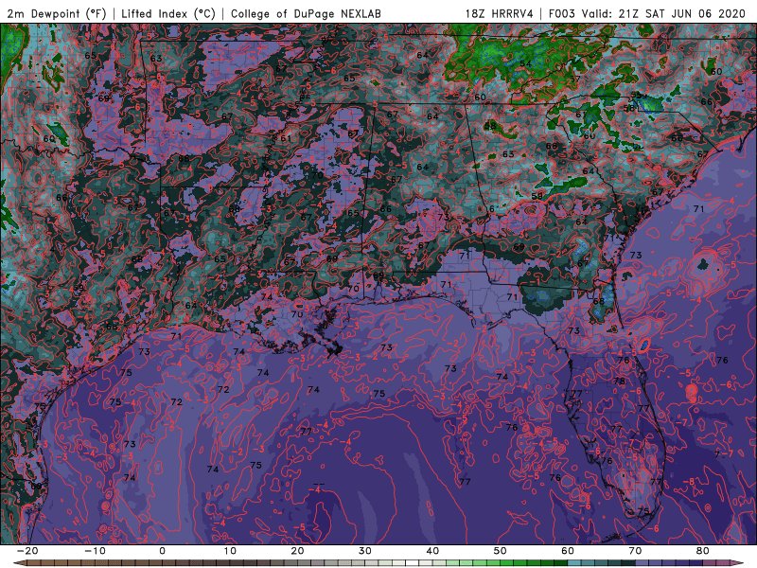Click the 20 label on the color scale
Screen dimensions: 757x568
(x=297, y=551)
